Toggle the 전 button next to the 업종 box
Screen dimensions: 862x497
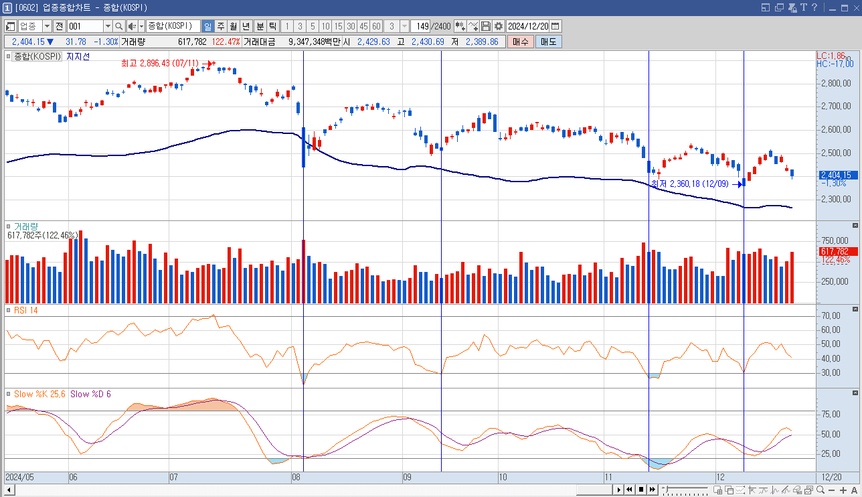click(x=59, y=26)
